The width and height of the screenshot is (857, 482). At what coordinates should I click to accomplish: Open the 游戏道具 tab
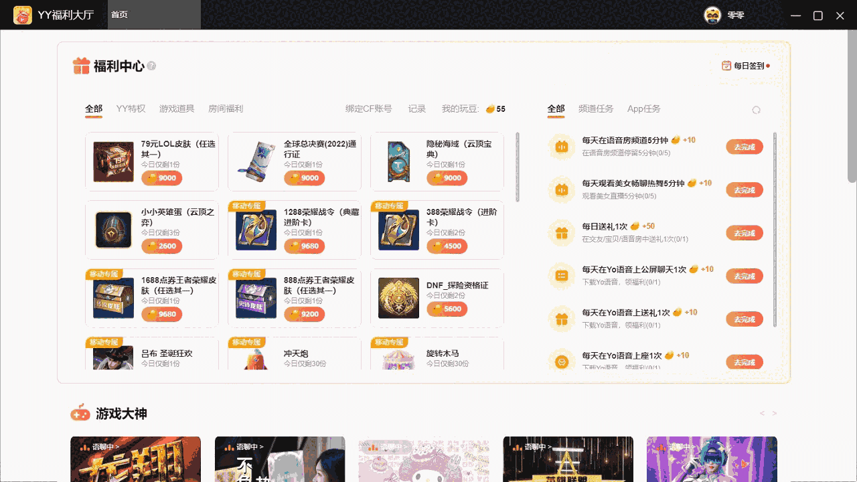(175, 108)
